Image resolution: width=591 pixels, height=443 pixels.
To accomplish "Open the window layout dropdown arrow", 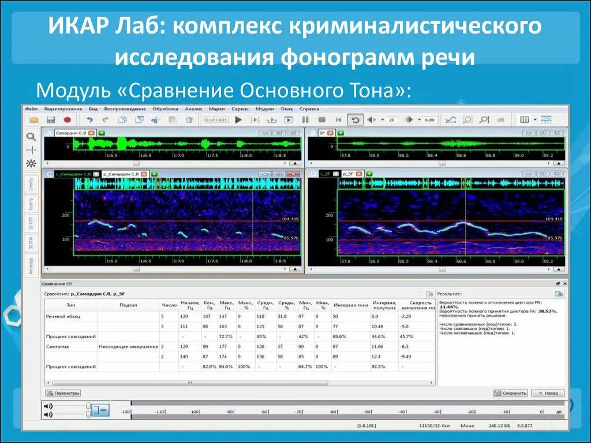I will (535, 120).
